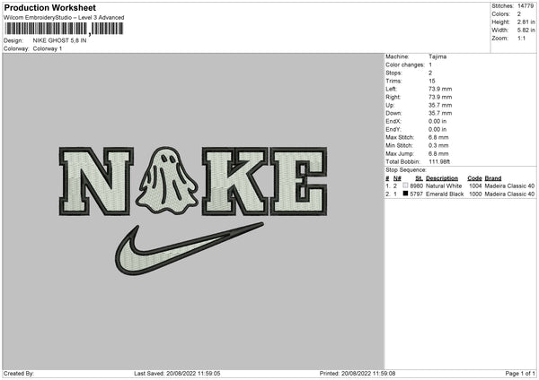Click the Max Stitch value 6.8 mm
The height and width of the screenshot is (380, 539).
pyautogui.click(x=438, y=137)
